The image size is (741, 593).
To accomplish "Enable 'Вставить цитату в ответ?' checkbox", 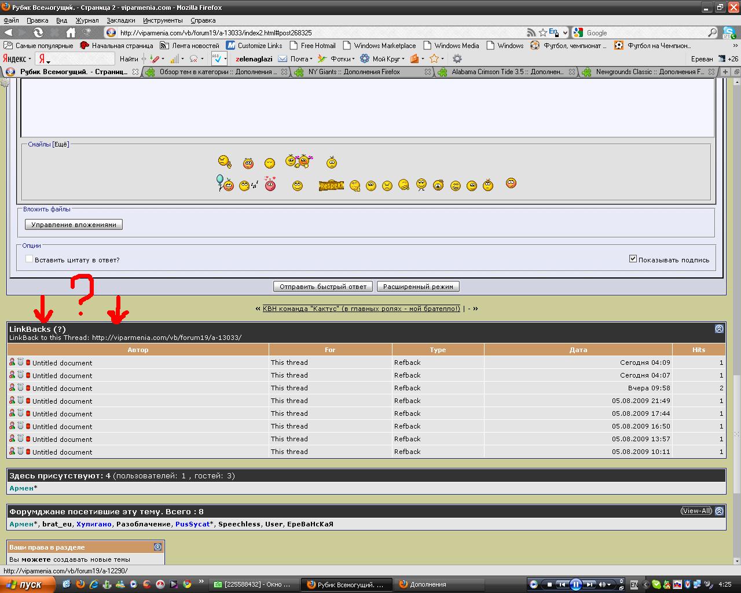I will tap(29, 259).
